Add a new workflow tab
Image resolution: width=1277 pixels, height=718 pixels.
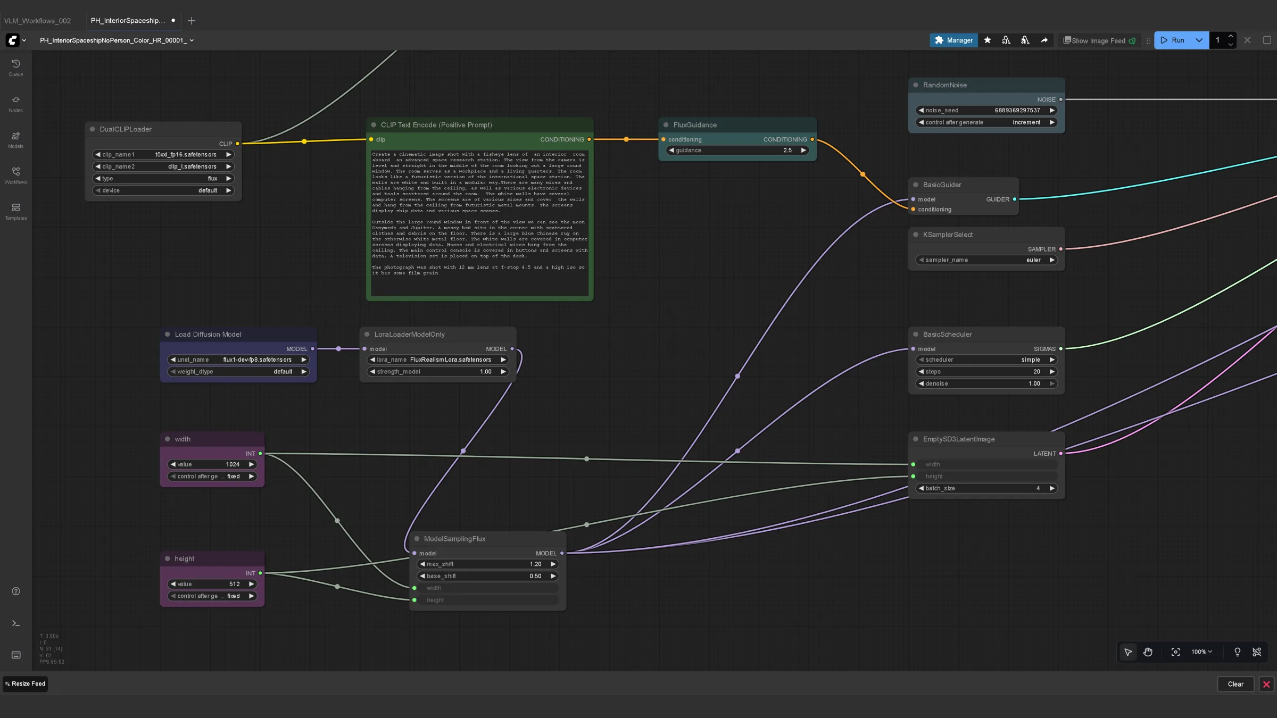pos(192,21)
